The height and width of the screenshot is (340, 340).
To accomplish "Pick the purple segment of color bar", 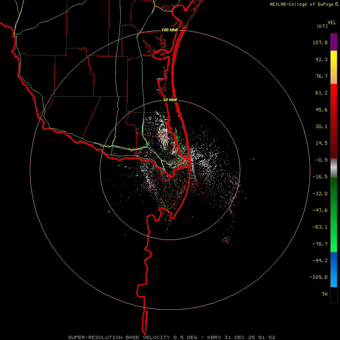I will [x=334, y=42].
